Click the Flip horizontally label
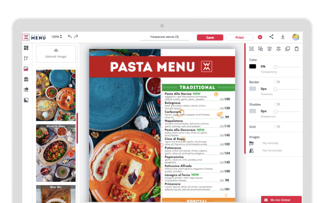325x203 pixels. click(272, 151)
